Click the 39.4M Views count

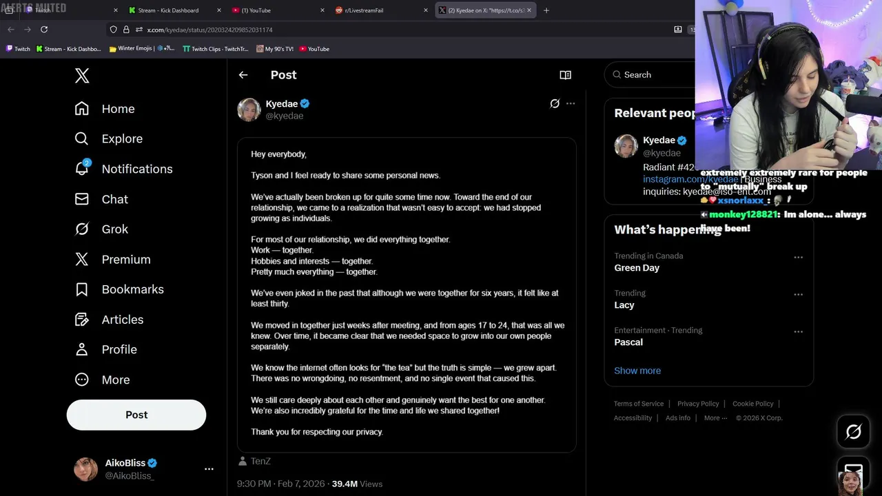pos(357,484)
